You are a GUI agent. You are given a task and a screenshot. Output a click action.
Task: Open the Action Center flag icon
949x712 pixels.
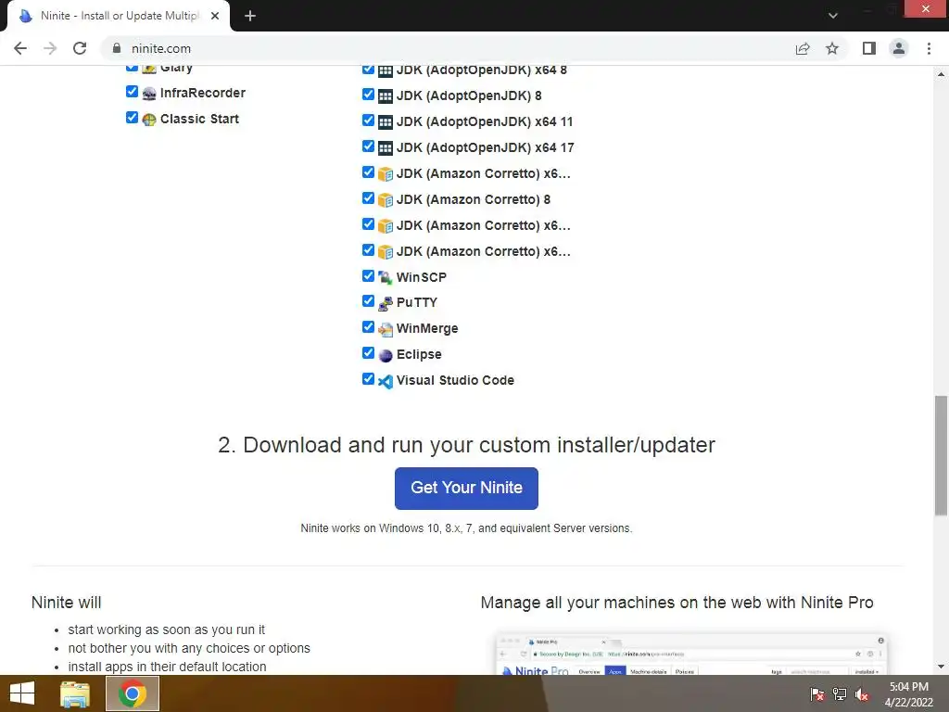coord(817,694)
